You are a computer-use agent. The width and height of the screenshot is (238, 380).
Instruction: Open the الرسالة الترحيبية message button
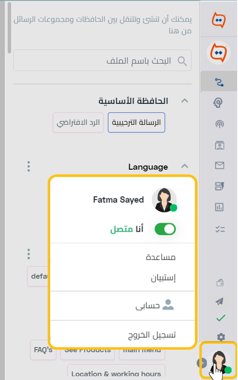point(136,122)
